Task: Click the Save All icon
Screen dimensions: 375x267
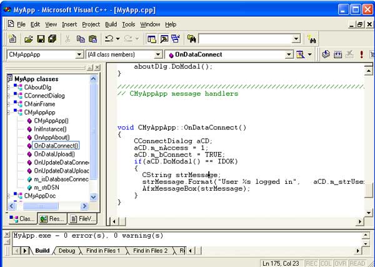Action: [52, 39]
